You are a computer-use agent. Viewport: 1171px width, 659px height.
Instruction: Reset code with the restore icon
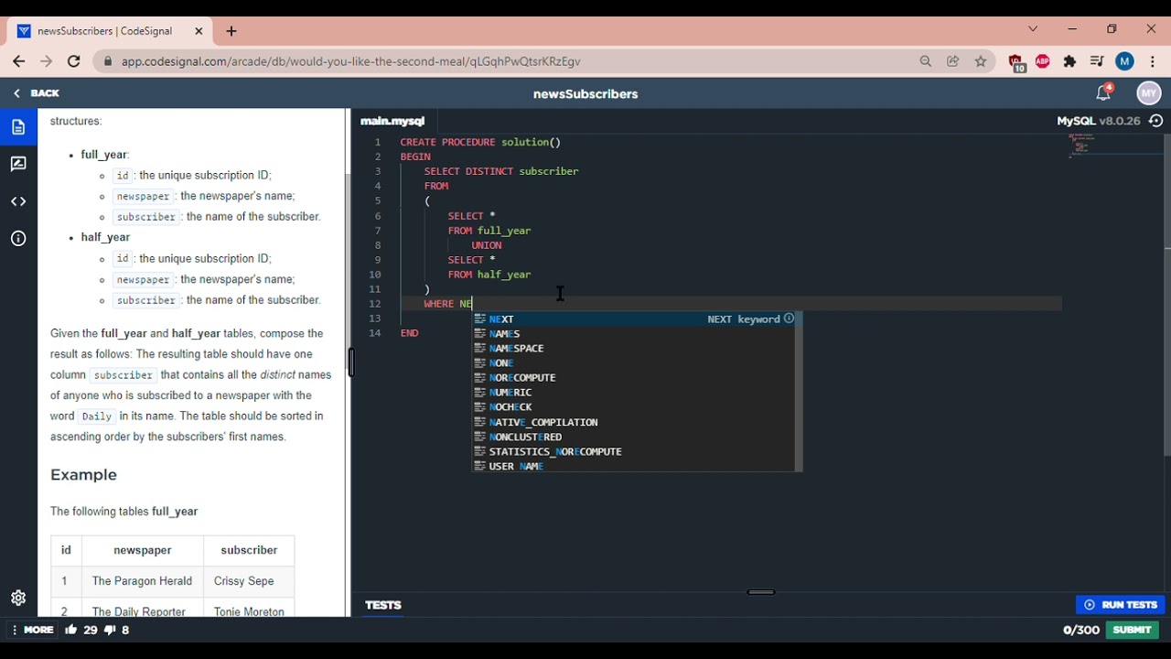click(1156, 121)
